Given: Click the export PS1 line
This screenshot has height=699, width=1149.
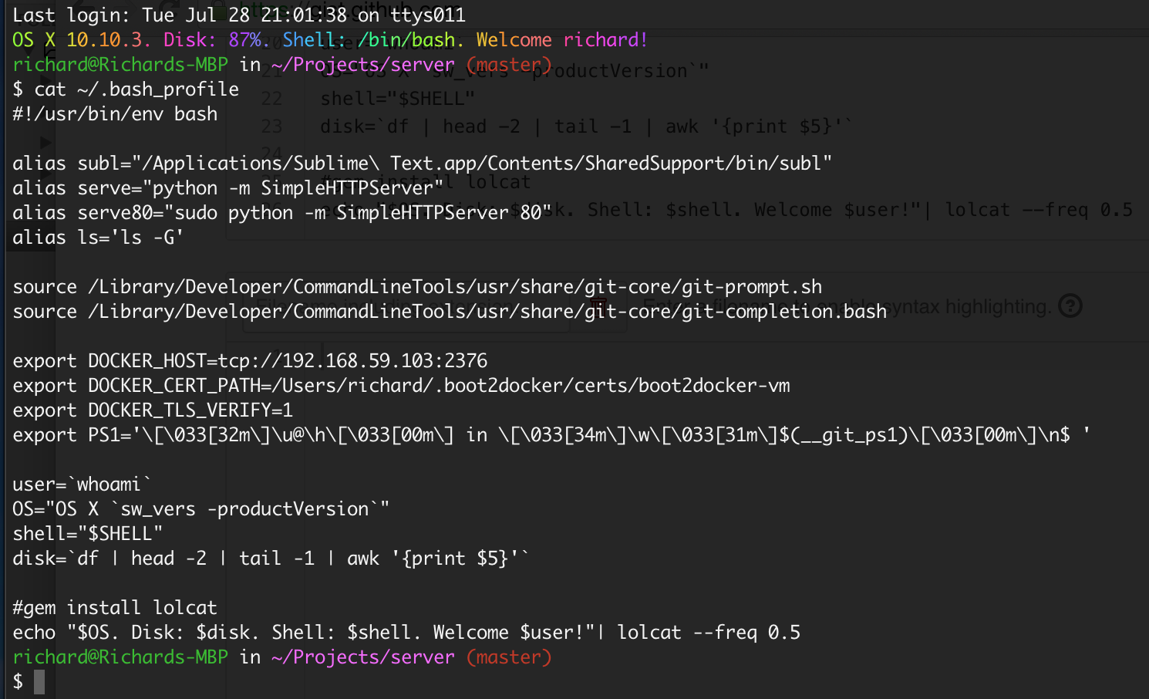Looking at the screenshot, I should click(x=551, y=435).
